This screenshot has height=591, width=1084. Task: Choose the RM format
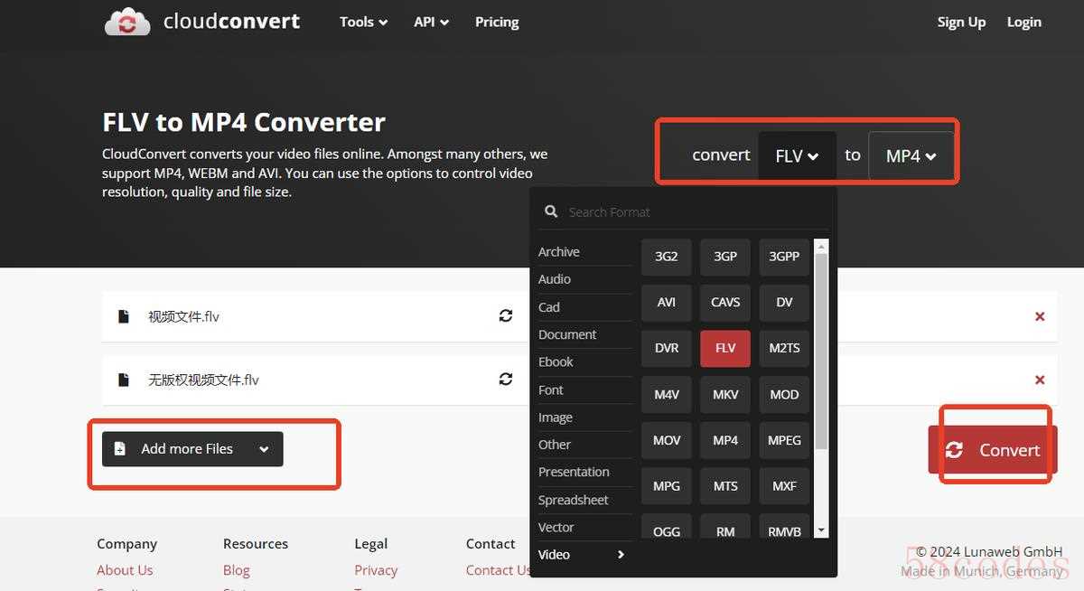725,527
